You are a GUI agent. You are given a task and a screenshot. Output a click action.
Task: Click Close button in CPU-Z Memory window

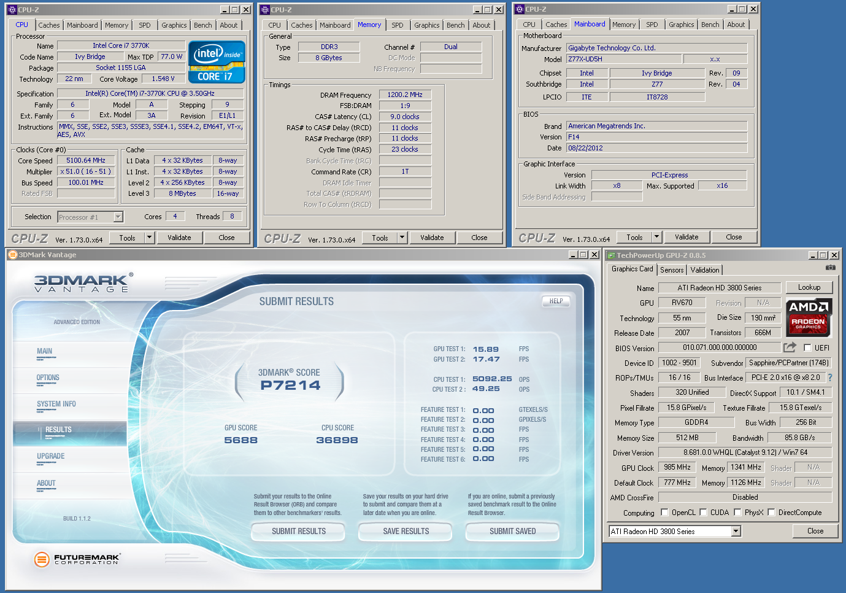479,238
